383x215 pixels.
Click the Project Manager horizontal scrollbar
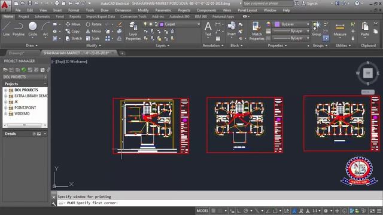(x=25, y=125)
